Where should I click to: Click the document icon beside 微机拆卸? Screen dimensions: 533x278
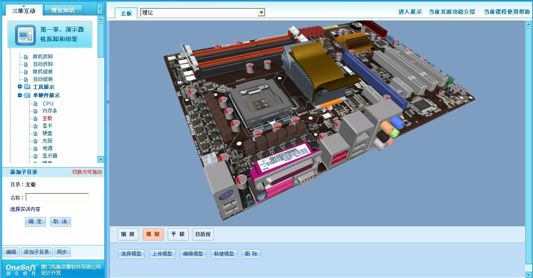(x=26, y=57)
